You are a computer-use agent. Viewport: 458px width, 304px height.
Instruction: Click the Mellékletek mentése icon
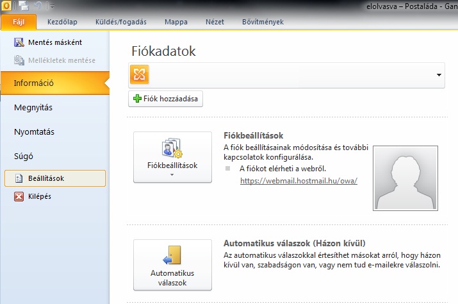pyautogui.click(x=19, y=60)
